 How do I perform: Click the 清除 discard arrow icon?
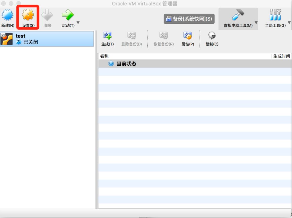pos(47,15)
